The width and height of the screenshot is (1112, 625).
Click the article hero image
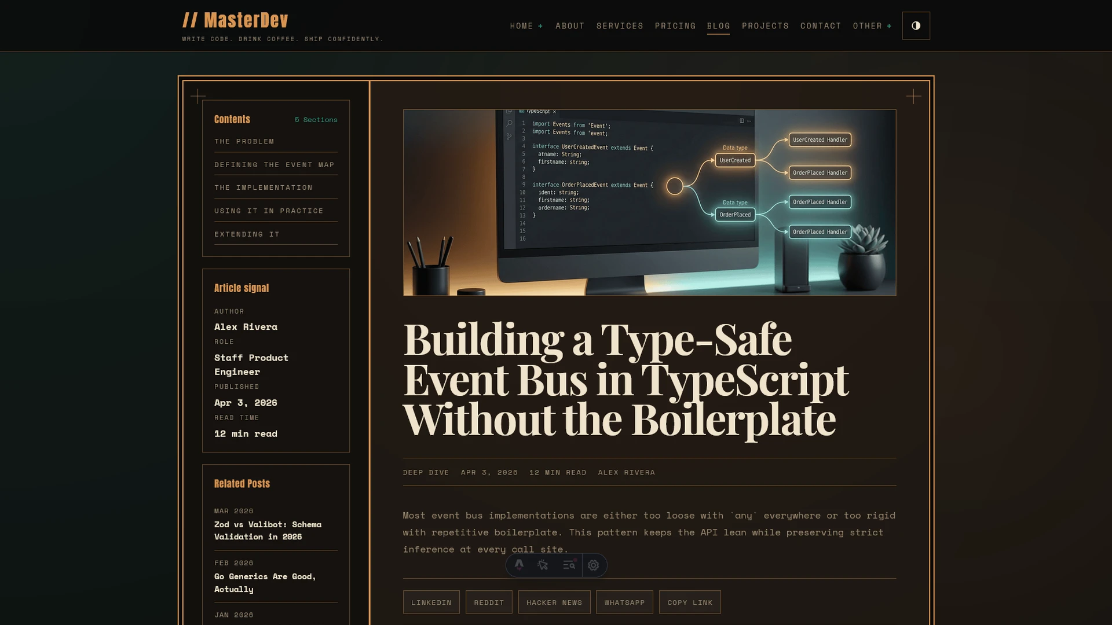(x=649, y=203)
